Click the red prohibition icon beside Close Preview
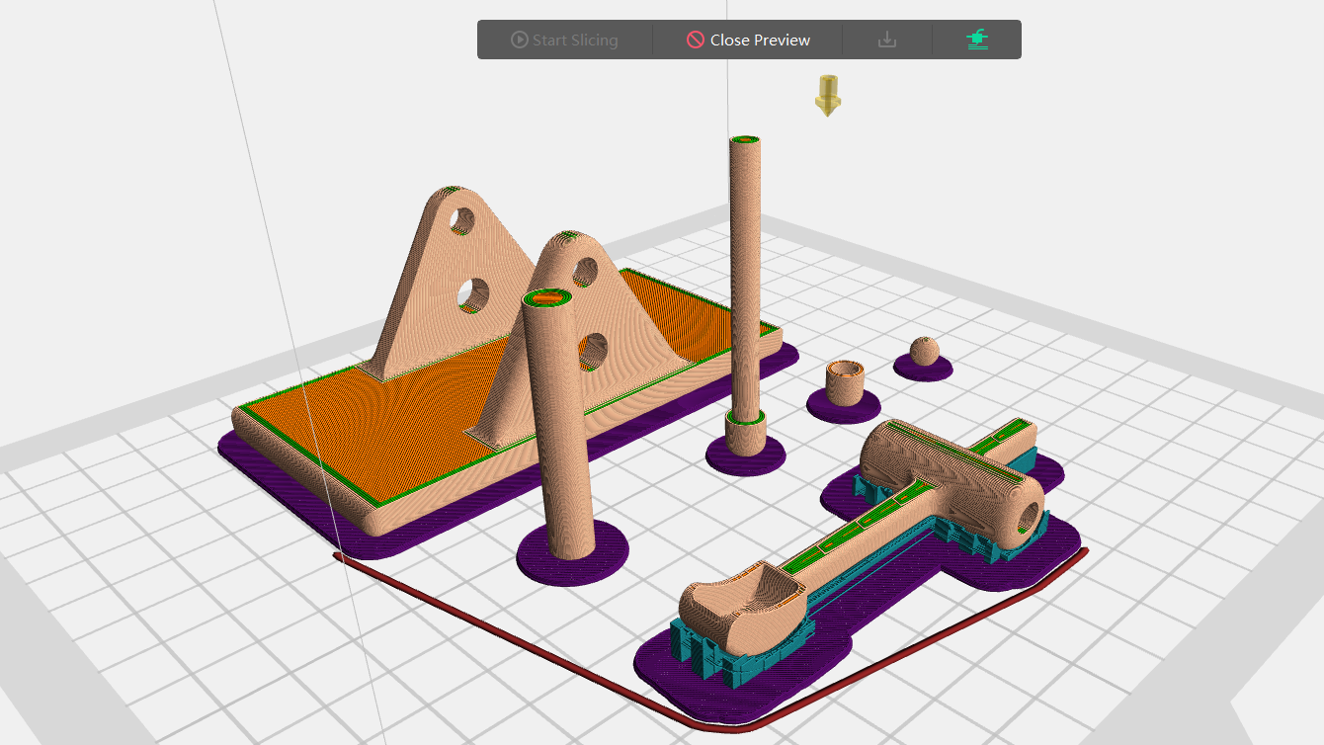This screenshot has width=1324, height=745. point(694,40)
